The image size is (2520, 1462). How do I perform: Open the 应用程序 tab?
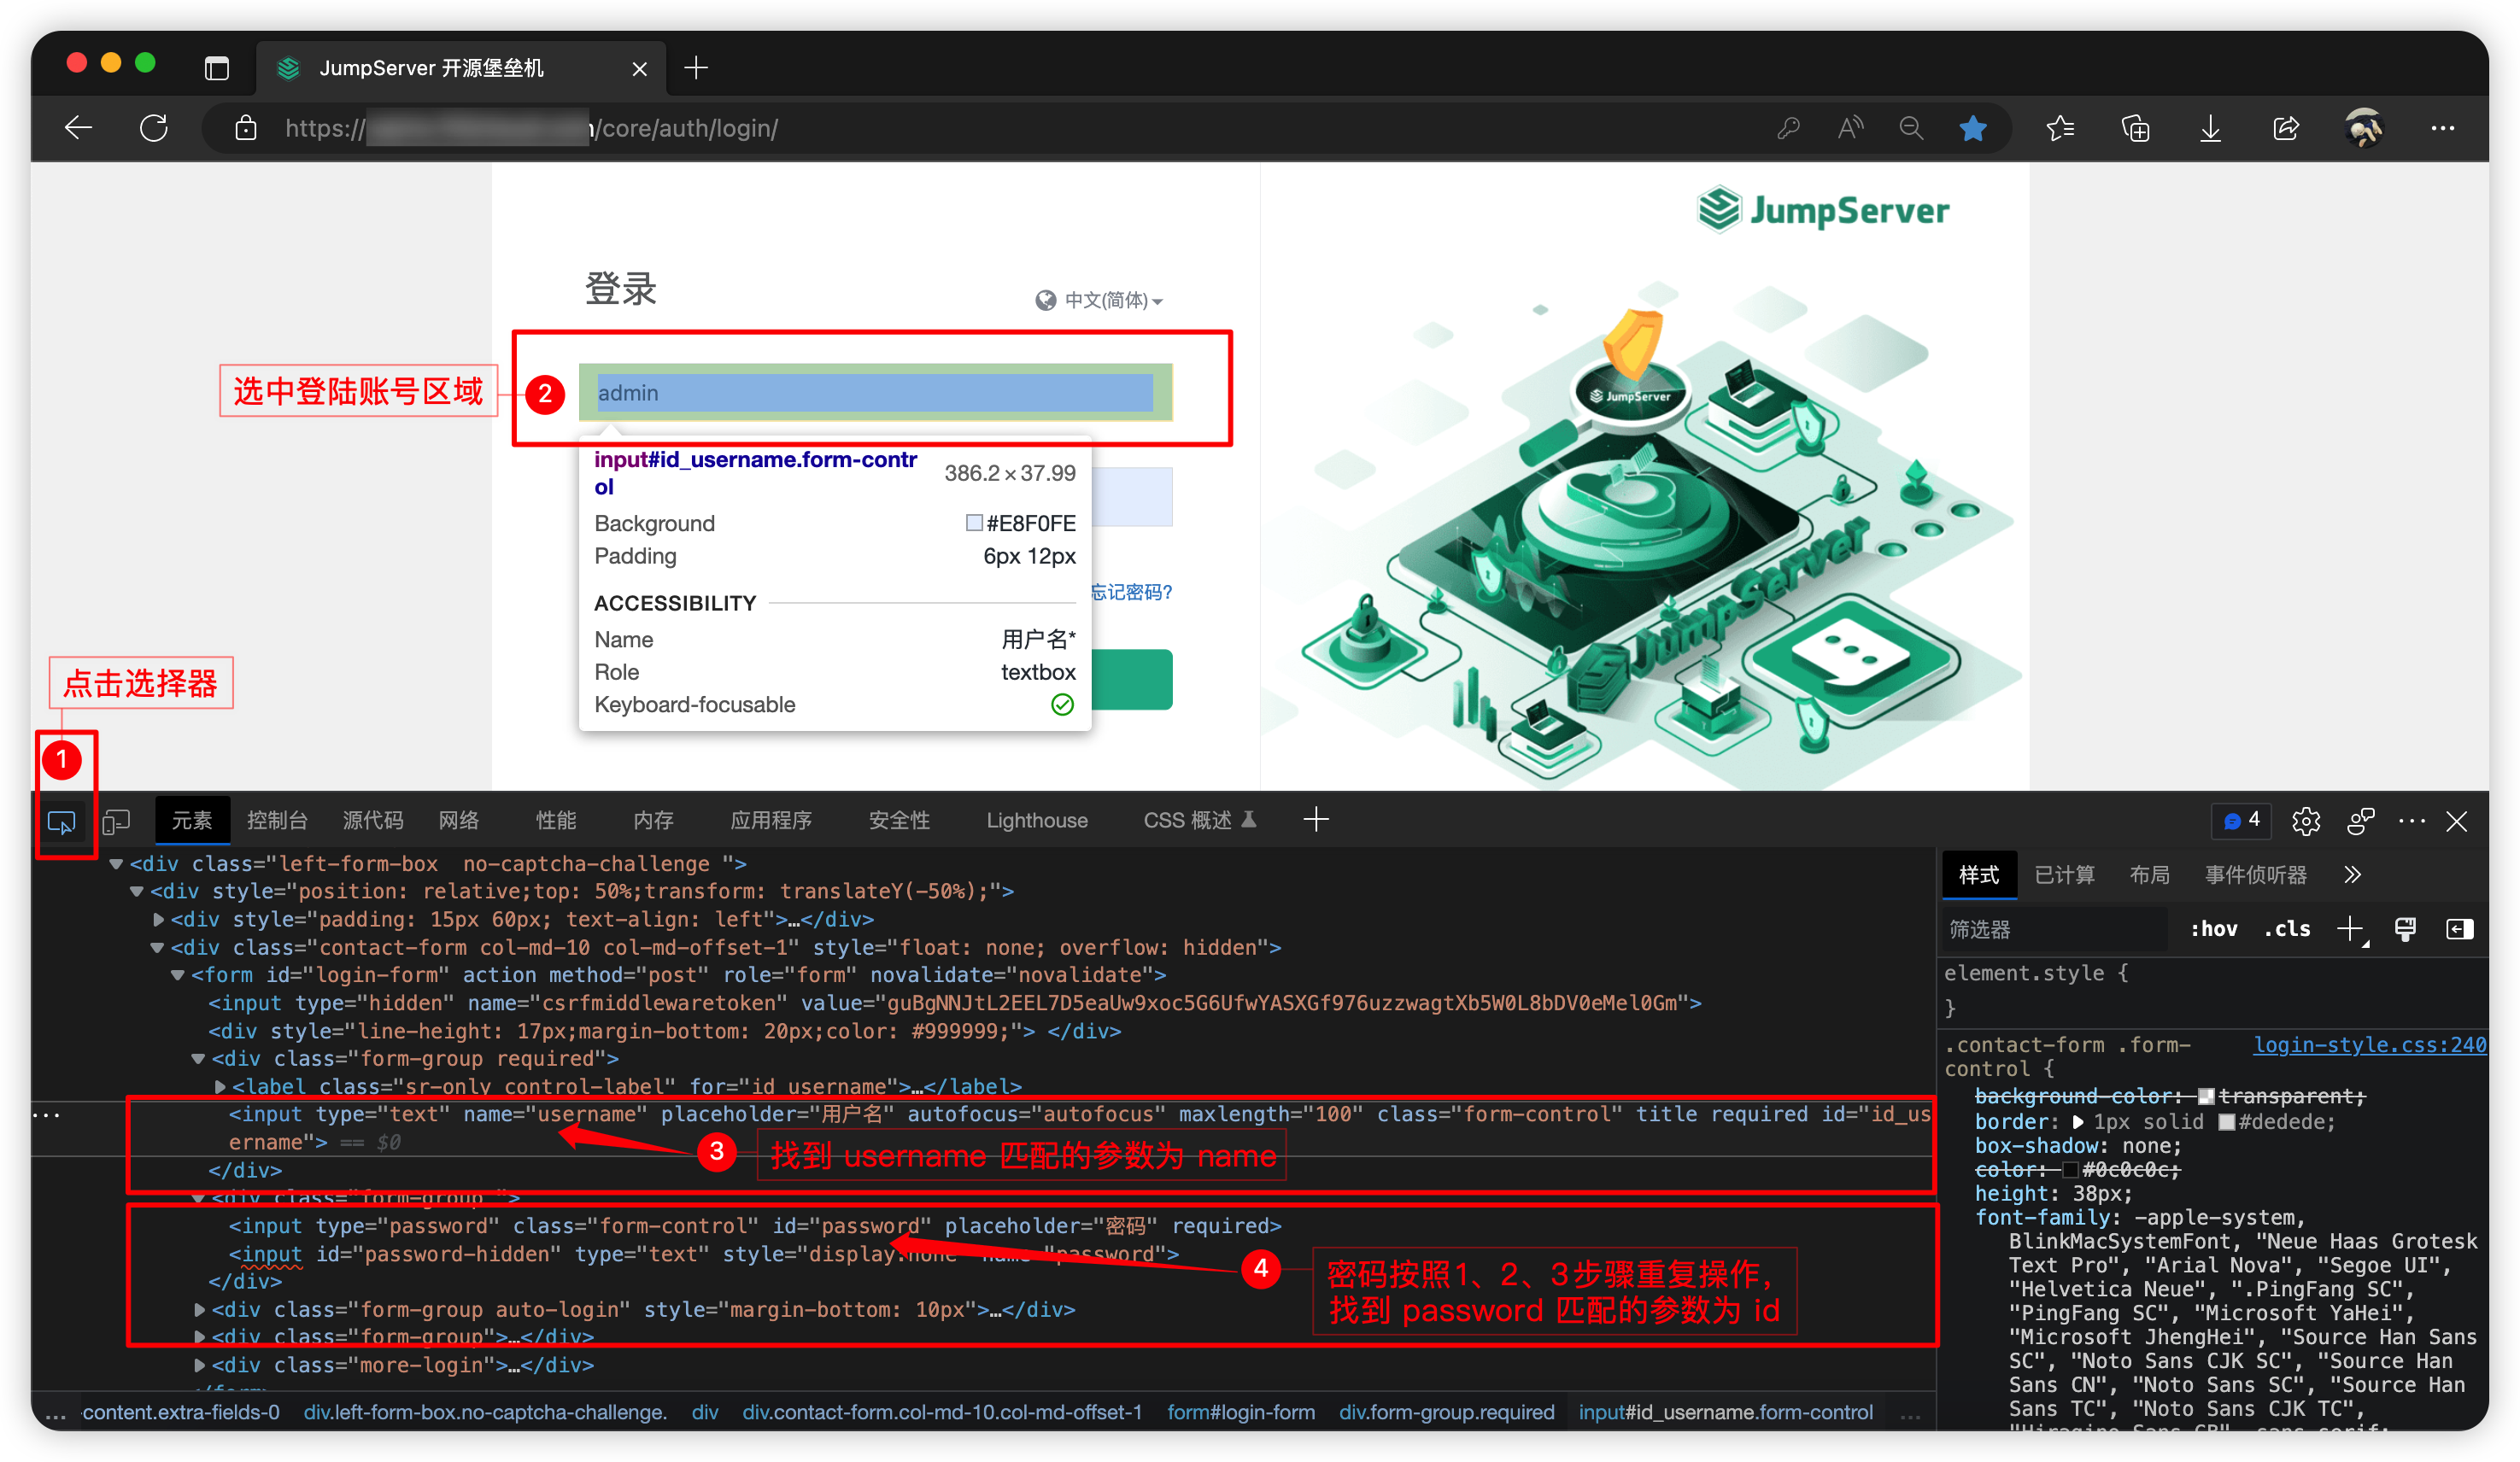pyautogui.click(x=771, y=820)
